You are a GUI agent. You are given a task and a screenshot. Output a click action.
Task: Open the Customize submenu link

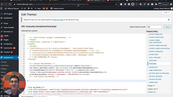pos(5,65)
